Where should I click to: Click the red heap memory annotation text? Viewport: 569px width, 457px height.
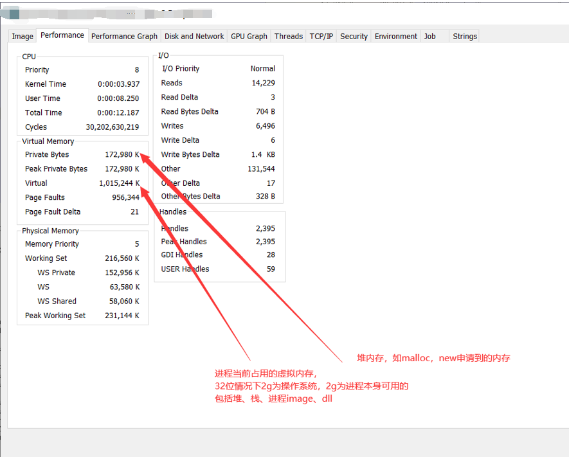click(433, 358)
